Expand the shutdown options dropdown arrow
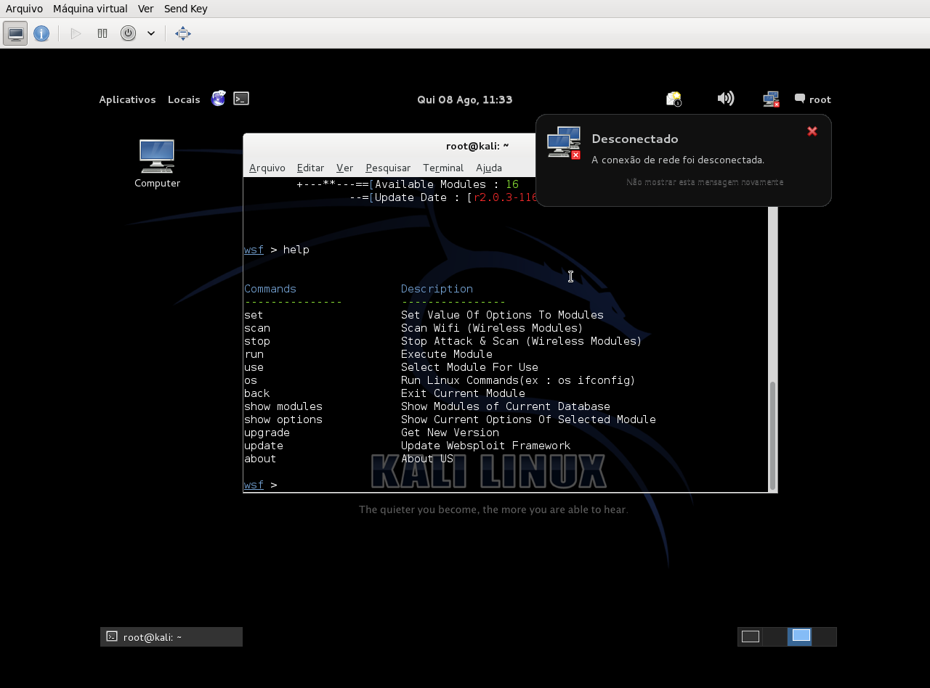This screenshot has height=688, width=930. [151, 33]
